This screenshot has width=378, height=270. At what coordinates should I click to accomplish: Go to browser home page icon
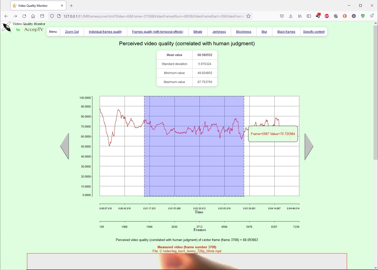[33, 16]
